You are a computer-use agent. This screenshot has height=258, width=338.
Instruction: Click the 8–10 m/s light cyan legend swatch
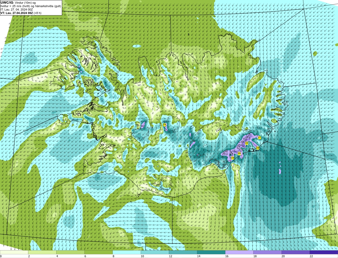(x=127, y=252)
